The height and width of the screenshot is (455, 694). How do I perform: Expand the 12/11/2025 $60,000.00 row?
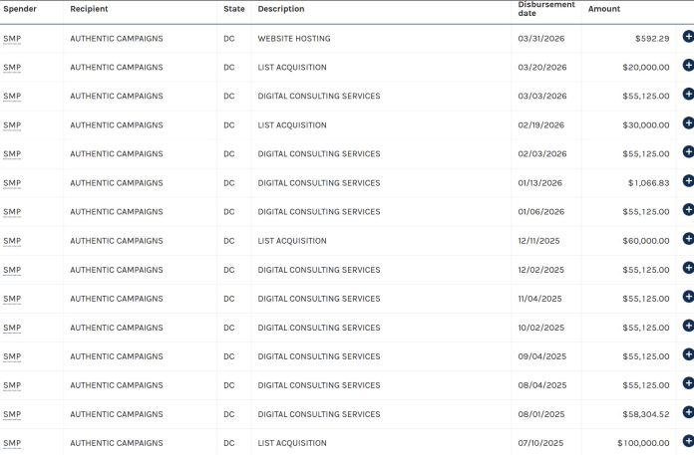(x=688, y=239)
